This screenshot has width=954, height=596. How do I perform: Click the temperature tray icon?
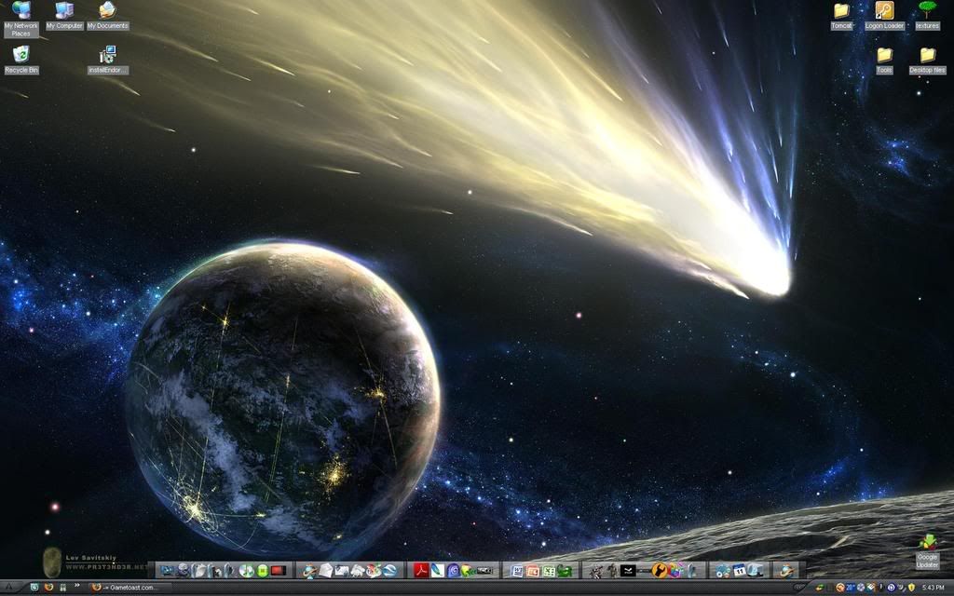coord(850,588)
